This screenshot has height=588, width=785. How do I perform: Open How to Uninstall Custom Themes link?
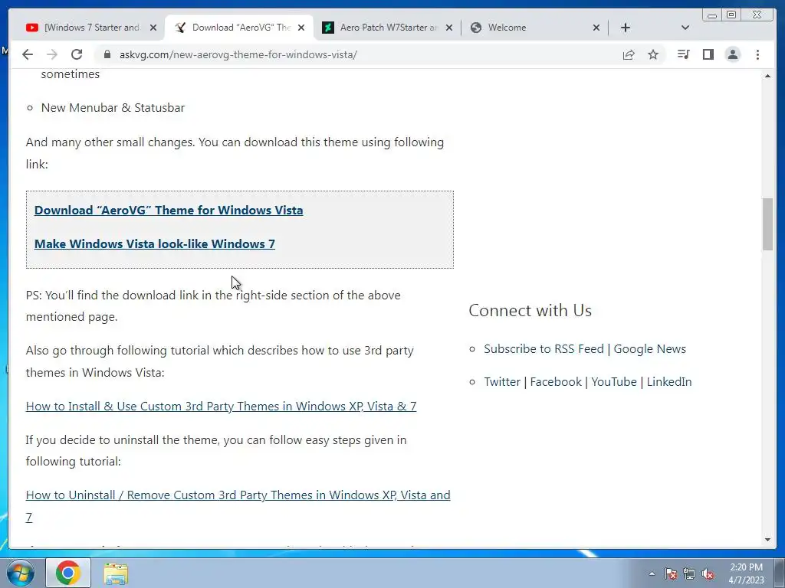[238, 505]
